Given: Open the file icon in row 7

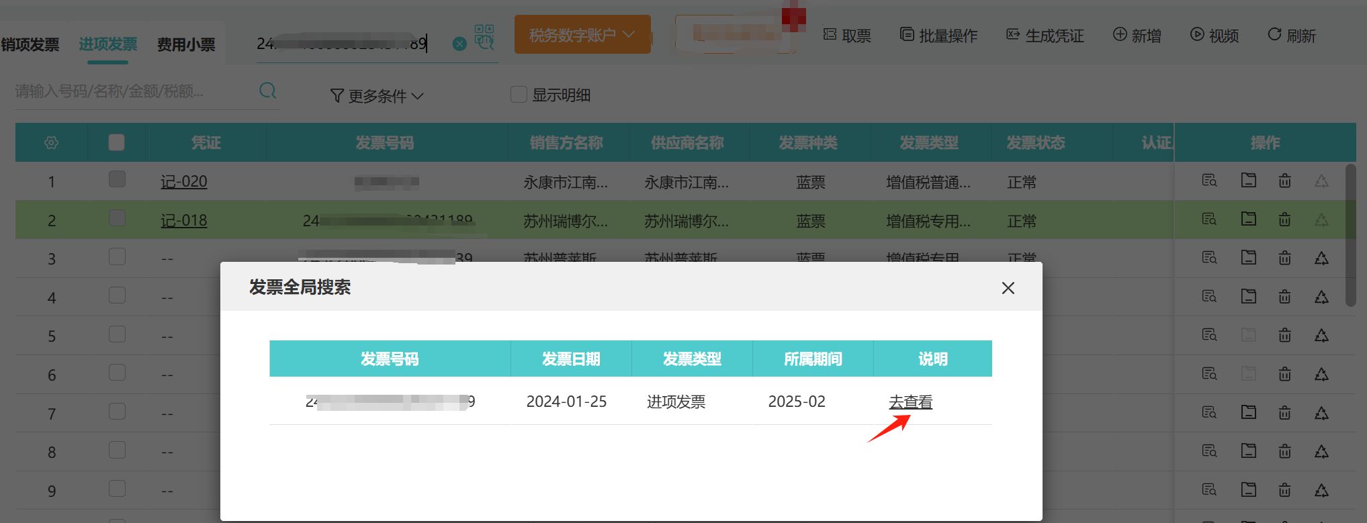Looking at the screenshot, I should point(1248,412).
